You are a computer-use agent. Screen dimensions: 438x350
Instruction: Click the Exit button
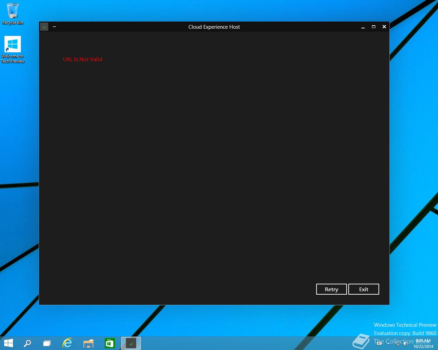click(x=363, y=289)
